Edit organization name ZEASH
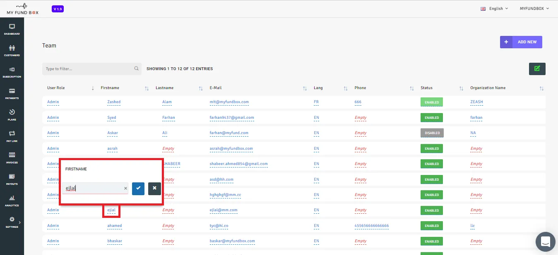The image size is (558, 255). point(477,102)
